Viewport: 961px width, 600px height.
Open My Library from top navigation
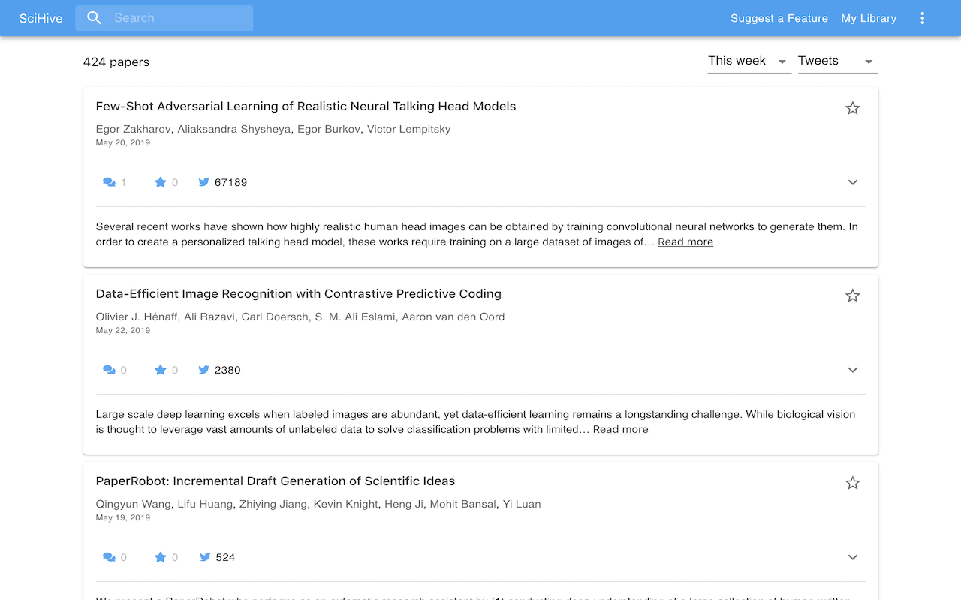[869, 18]
